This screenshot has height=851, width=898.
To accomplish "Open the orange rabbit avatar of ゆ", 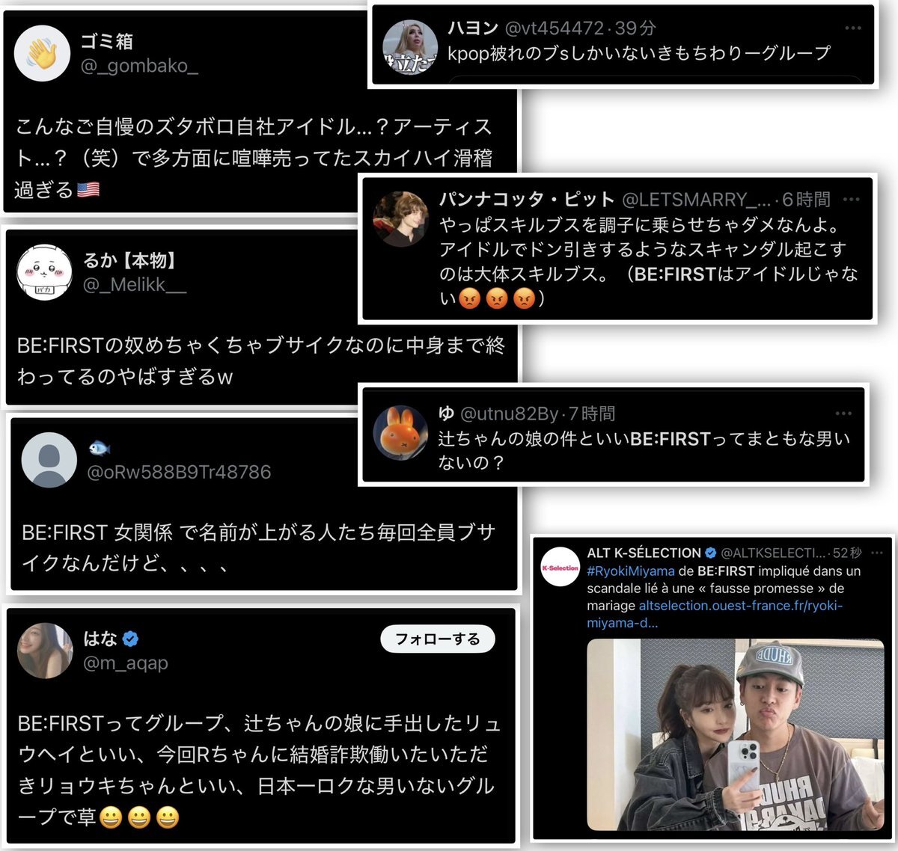I will 400,433.
